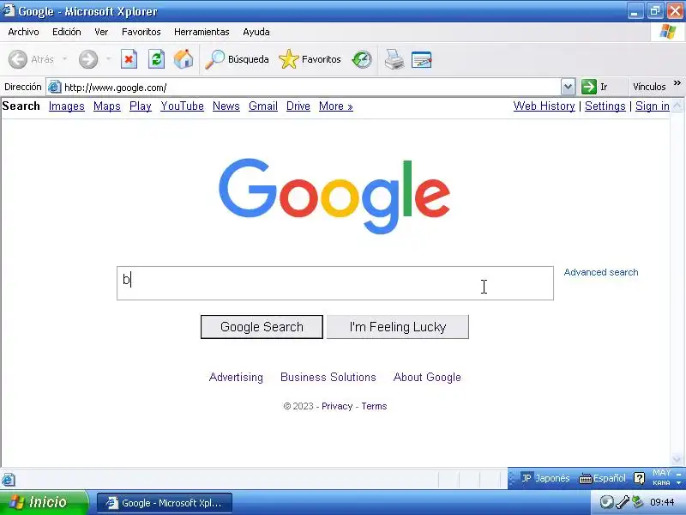This screenshot has height=515, width=686.
Task: Open the Archivo menu
Action: click(x=24, y=32)
